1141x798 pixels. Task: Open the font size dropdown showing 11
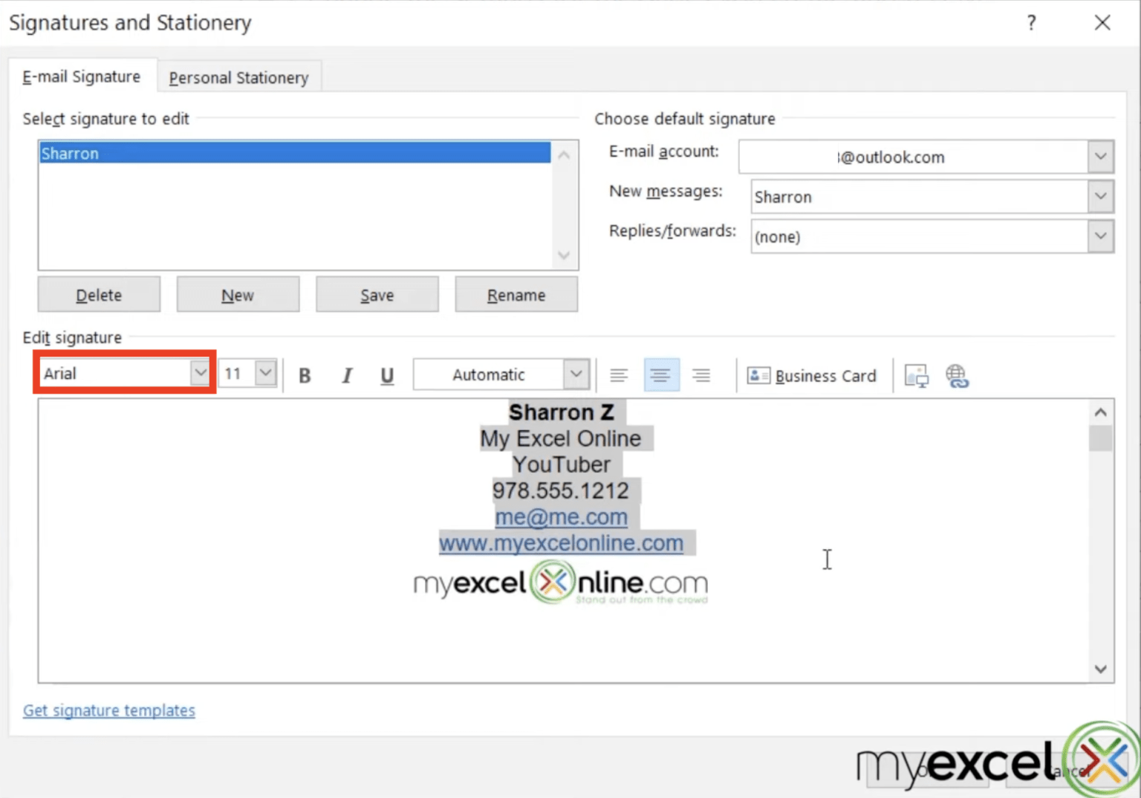[264, 372]
